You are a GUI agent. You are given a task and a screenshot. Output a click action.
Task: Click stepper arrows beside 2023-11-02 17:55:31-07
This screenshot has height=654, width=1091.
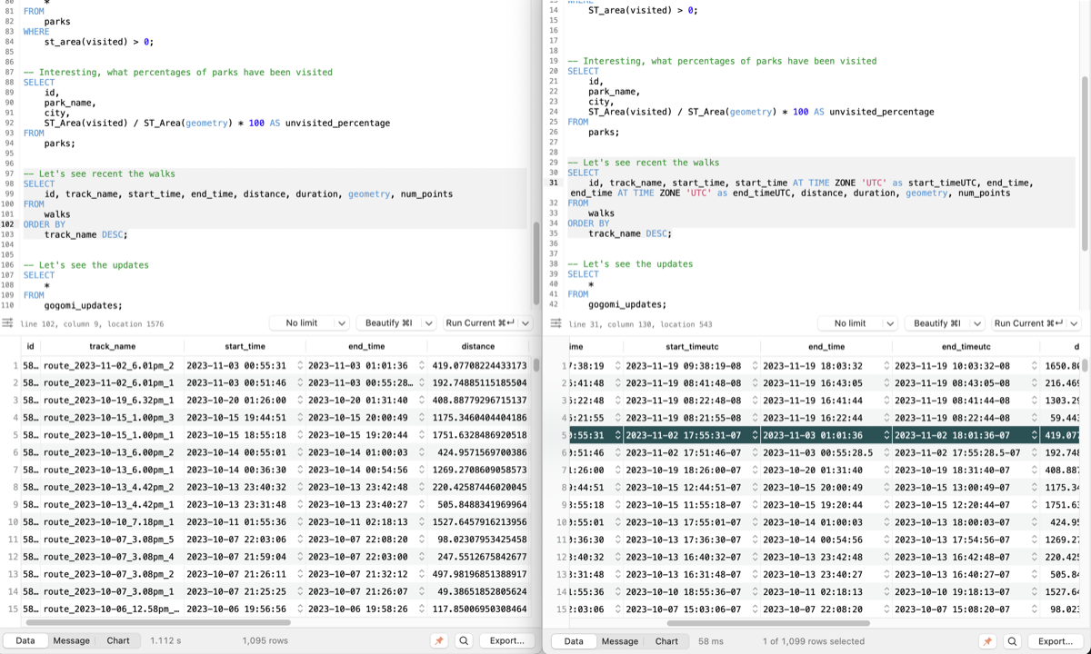click(x=755, y=434)
